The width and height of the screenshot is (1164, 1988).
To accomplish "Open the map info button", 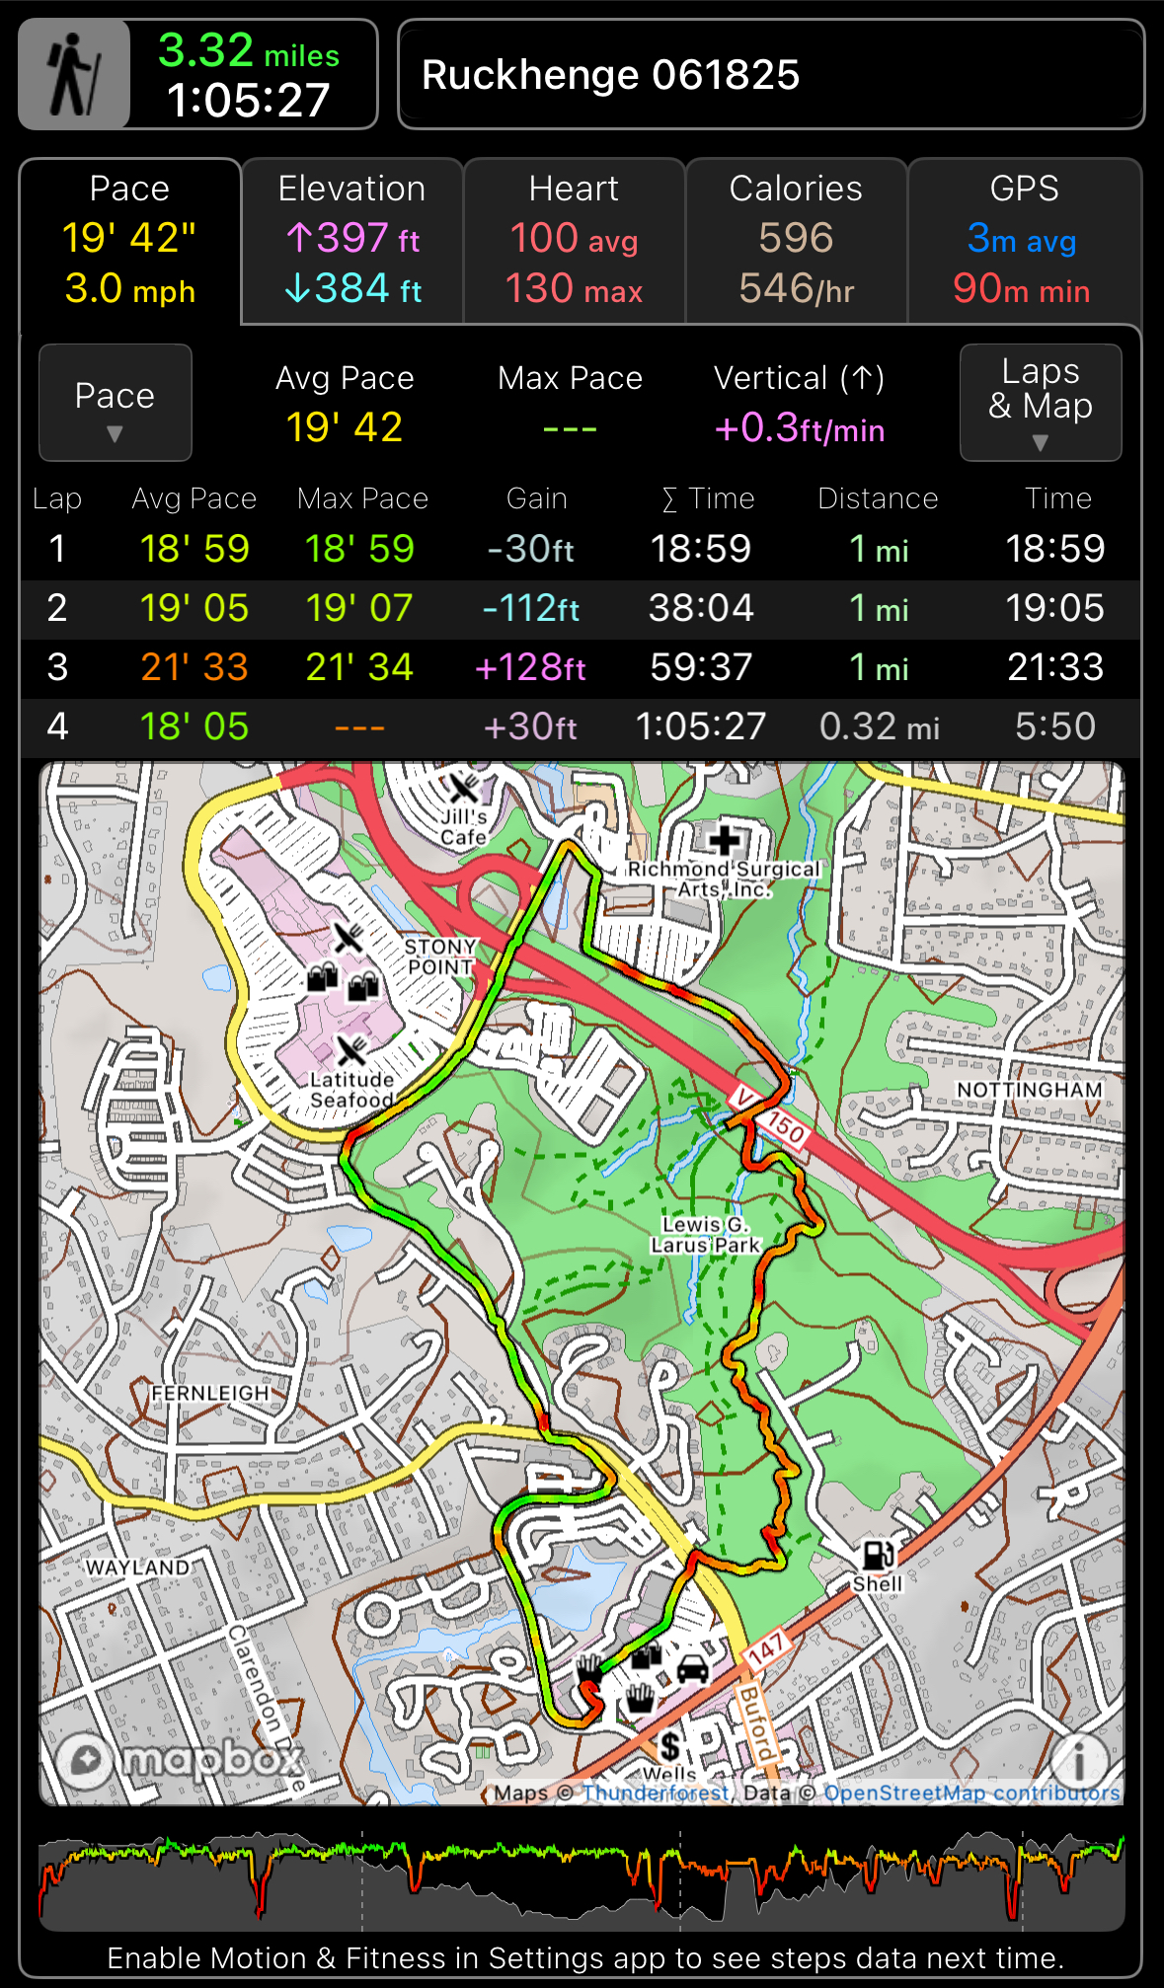I will click(1079, 1758).
